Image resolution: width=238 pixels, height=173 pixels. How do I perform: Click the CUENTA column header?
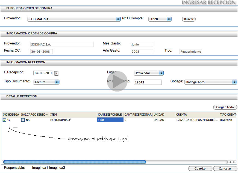coord(197,115)
